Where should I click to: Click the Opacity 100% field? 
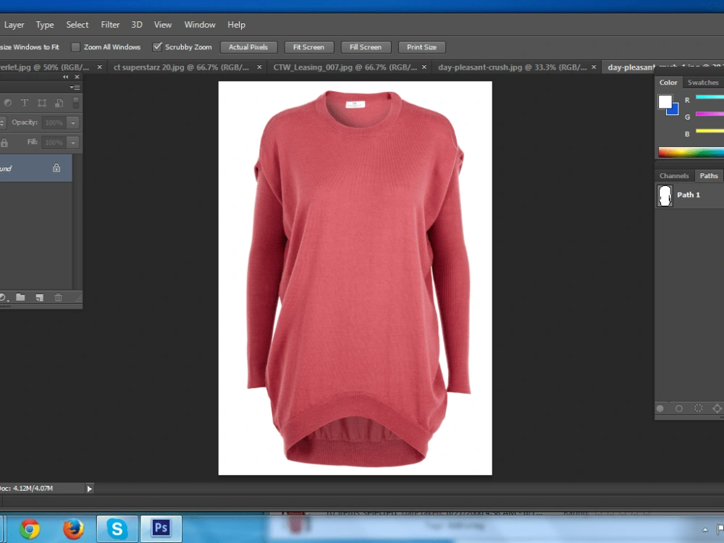pyautogui.click(x=54, y=123)
